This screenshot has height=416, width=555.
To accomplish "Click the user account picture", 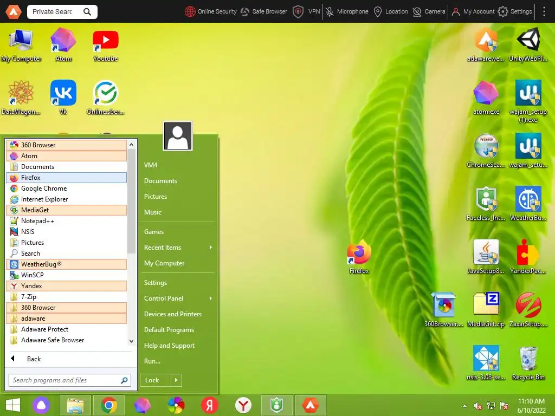I will [x=178, y=136].
